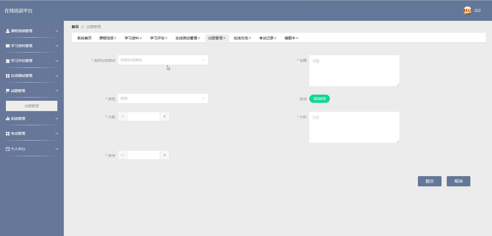This screenshot has height=236, width=492.
Task: Switch to the 系统首页 tab
Action: tap(84, 38)
